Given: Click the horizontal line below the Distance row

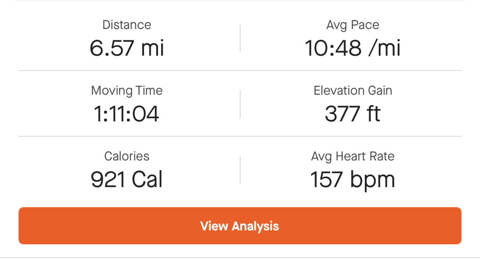Looking at the screenshot, I should (x=240, y=71).
